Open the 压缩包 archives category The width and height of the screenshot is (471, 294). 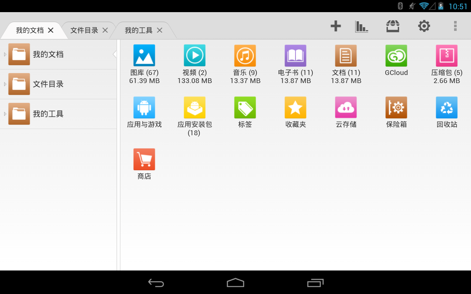[447, 55]
